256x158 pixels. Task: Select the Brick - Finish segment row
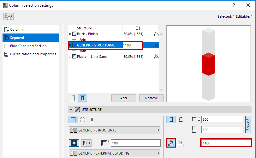click(113, 34)
